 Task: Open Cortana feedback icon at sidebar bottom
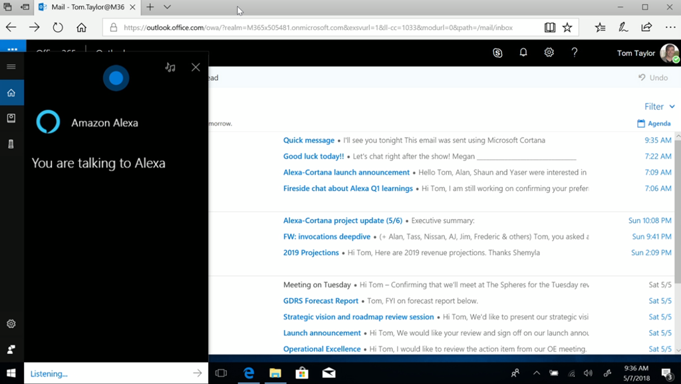(x=11, y=349)
